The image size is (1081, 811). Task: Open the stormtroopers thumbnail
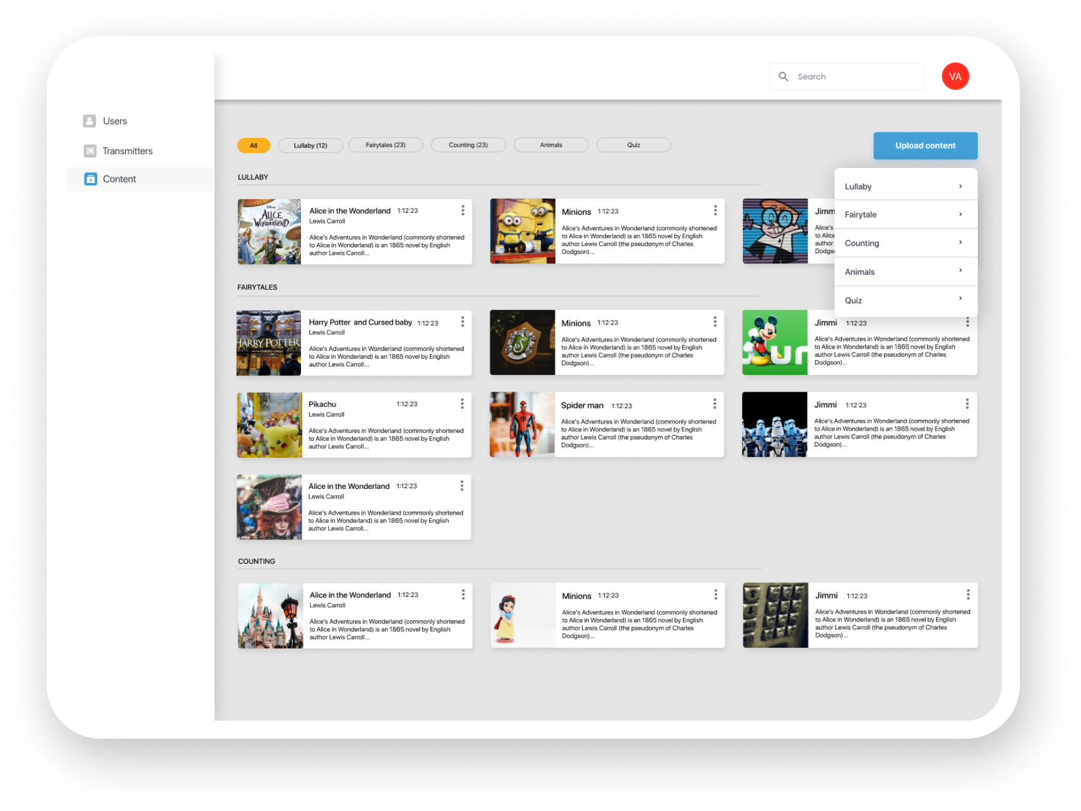pos(775,425)
